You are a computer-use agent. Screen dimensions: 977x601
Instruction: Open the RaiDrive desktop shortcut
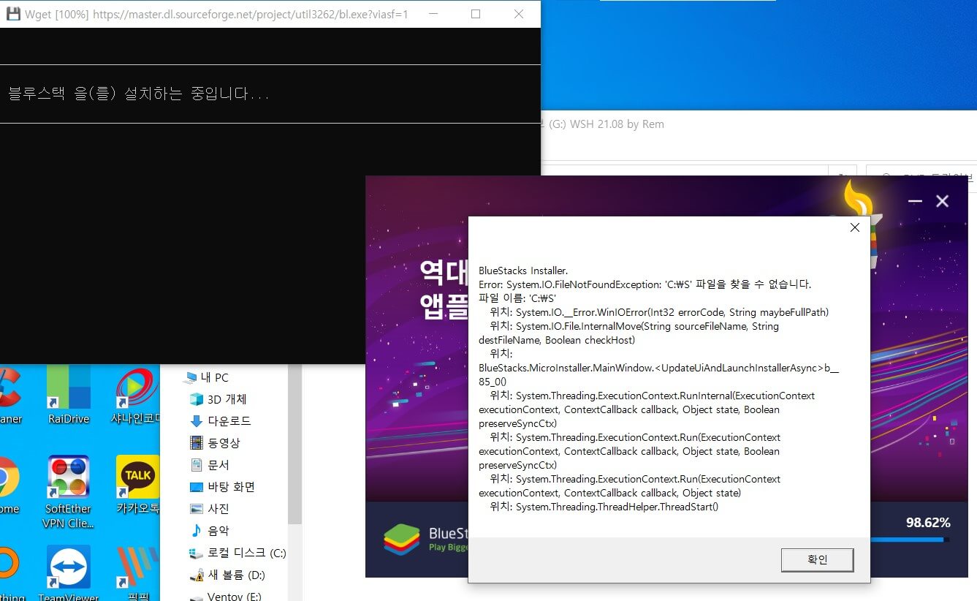pos(69,395)
